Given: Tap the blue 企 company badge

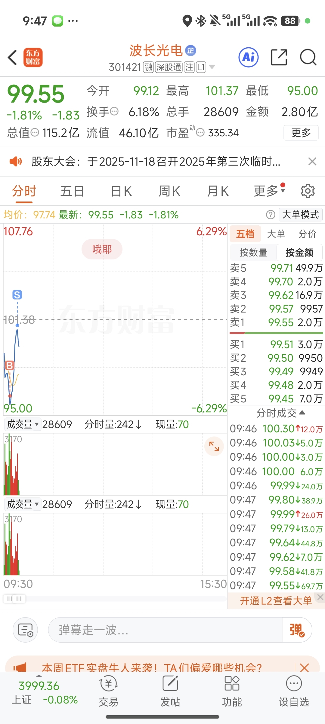Looking at the screenshot, I should pyautogui.click(x=190, y=50).
